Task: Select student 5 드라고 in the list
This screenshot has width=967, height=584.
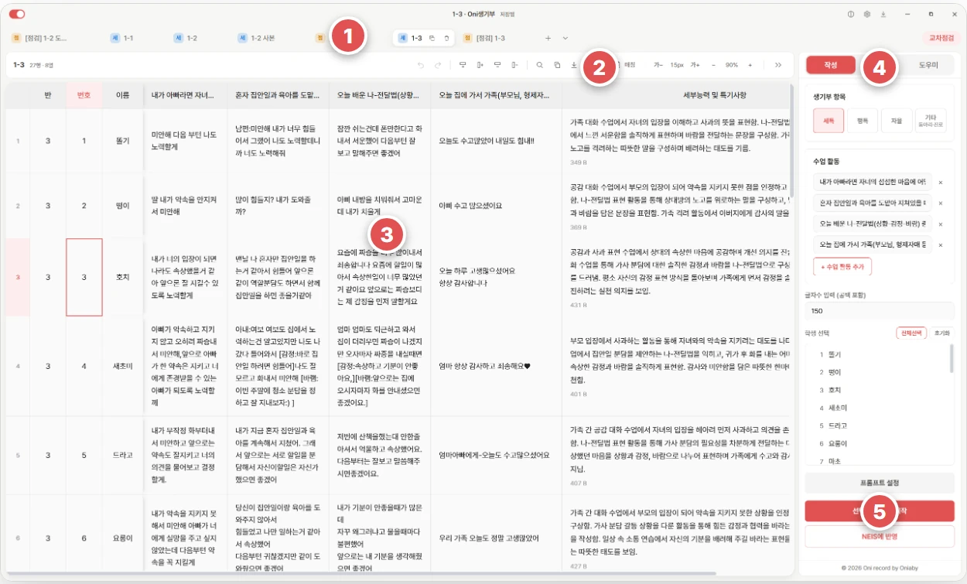Action: (x=833, y=425)
